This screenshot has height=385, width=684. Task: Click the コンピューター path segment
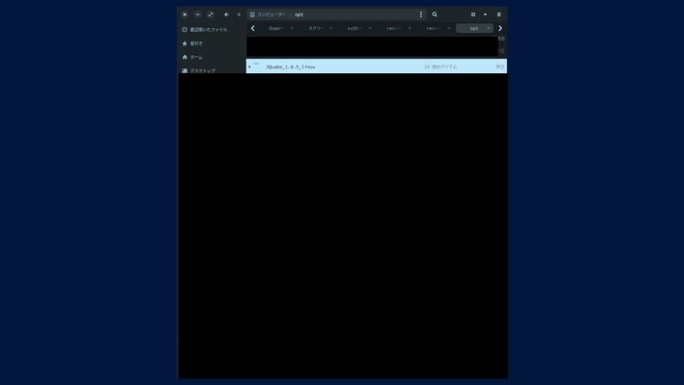[x=271, y=14]
